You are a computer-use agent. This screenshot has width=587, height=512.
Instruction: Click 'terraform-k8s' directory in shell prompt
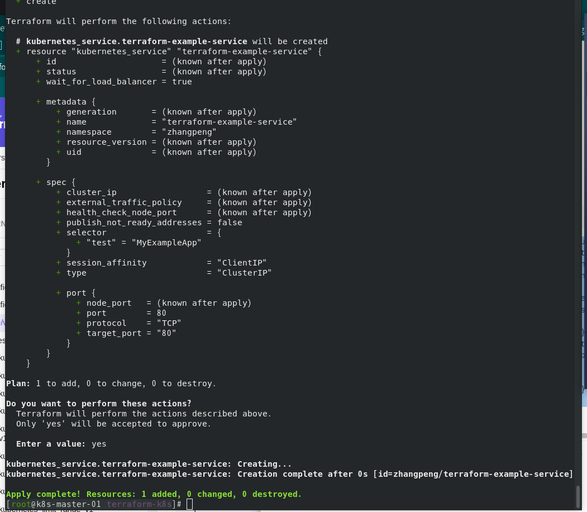[139, 504]
